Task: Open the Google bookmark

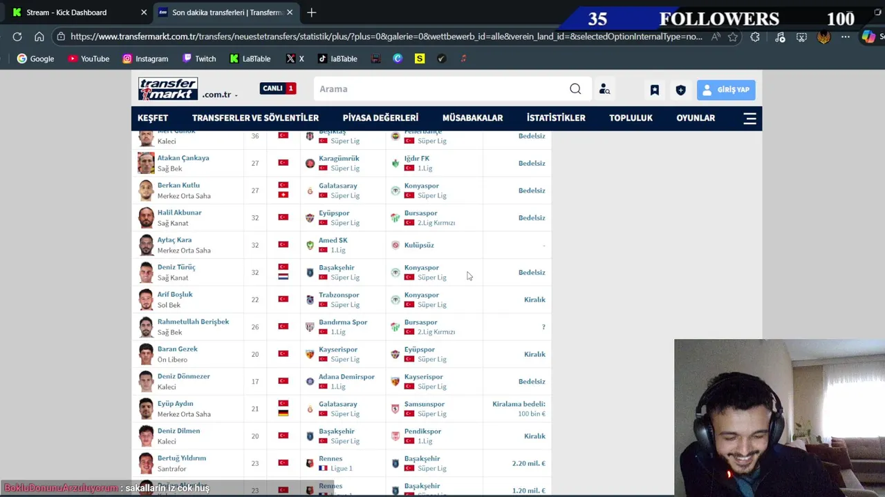Action: pos(35,59)
